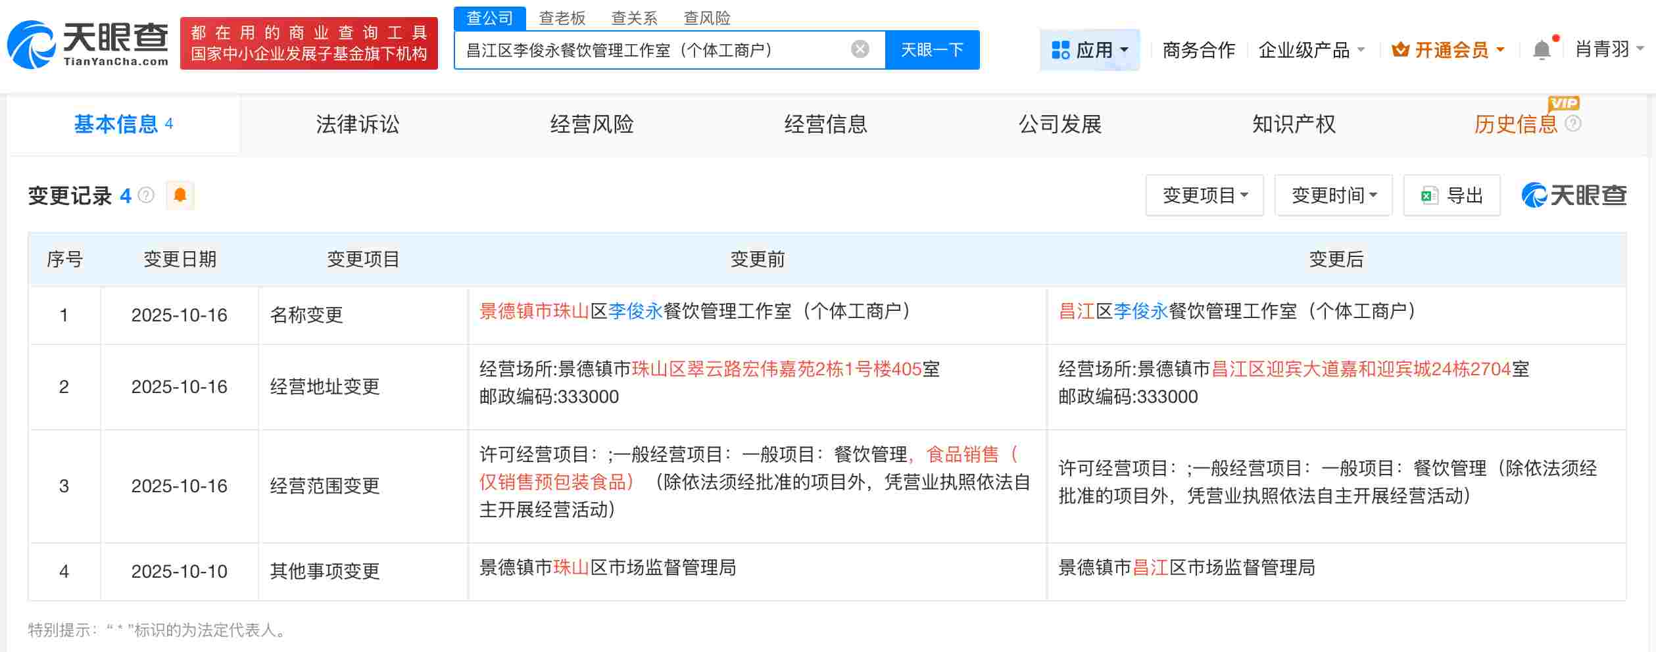Open the 变更时间 filter dropdown
This screenshot has width=1656, height=652.
pos(1332,195)
